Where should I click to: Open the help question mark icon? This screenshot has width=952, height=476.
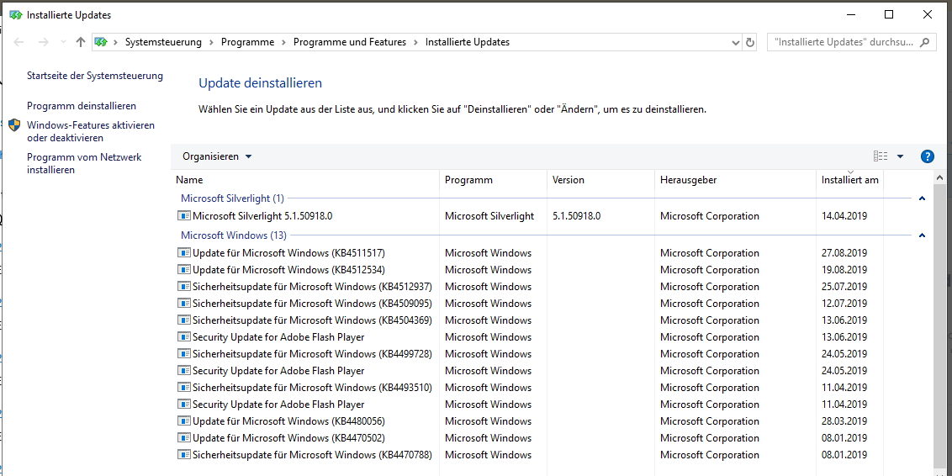tap(927, 156)
